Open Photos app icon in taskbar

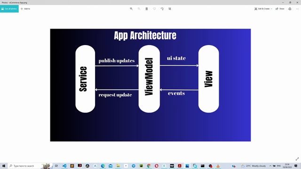coord(187,166)
